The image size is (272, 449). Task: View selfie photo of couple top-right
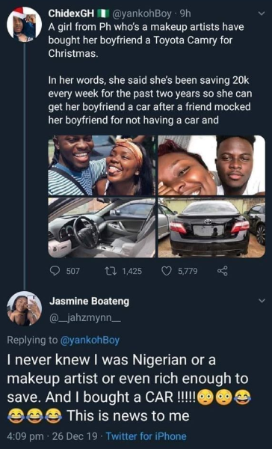point(211,165)
